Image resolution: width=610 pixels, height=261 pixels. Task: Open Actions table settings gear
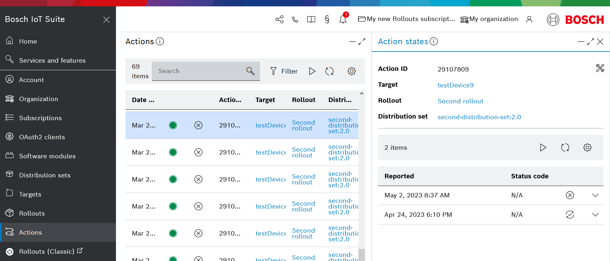pyautogui.click(x=351, y=71)
